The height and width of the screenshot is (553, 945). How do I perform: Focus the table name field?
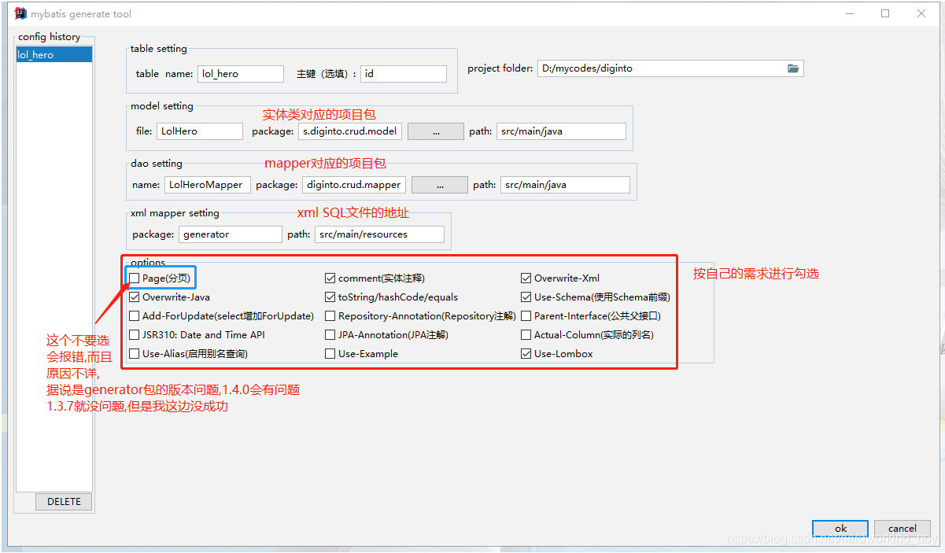pyautogui.click(x=241, y=74)
